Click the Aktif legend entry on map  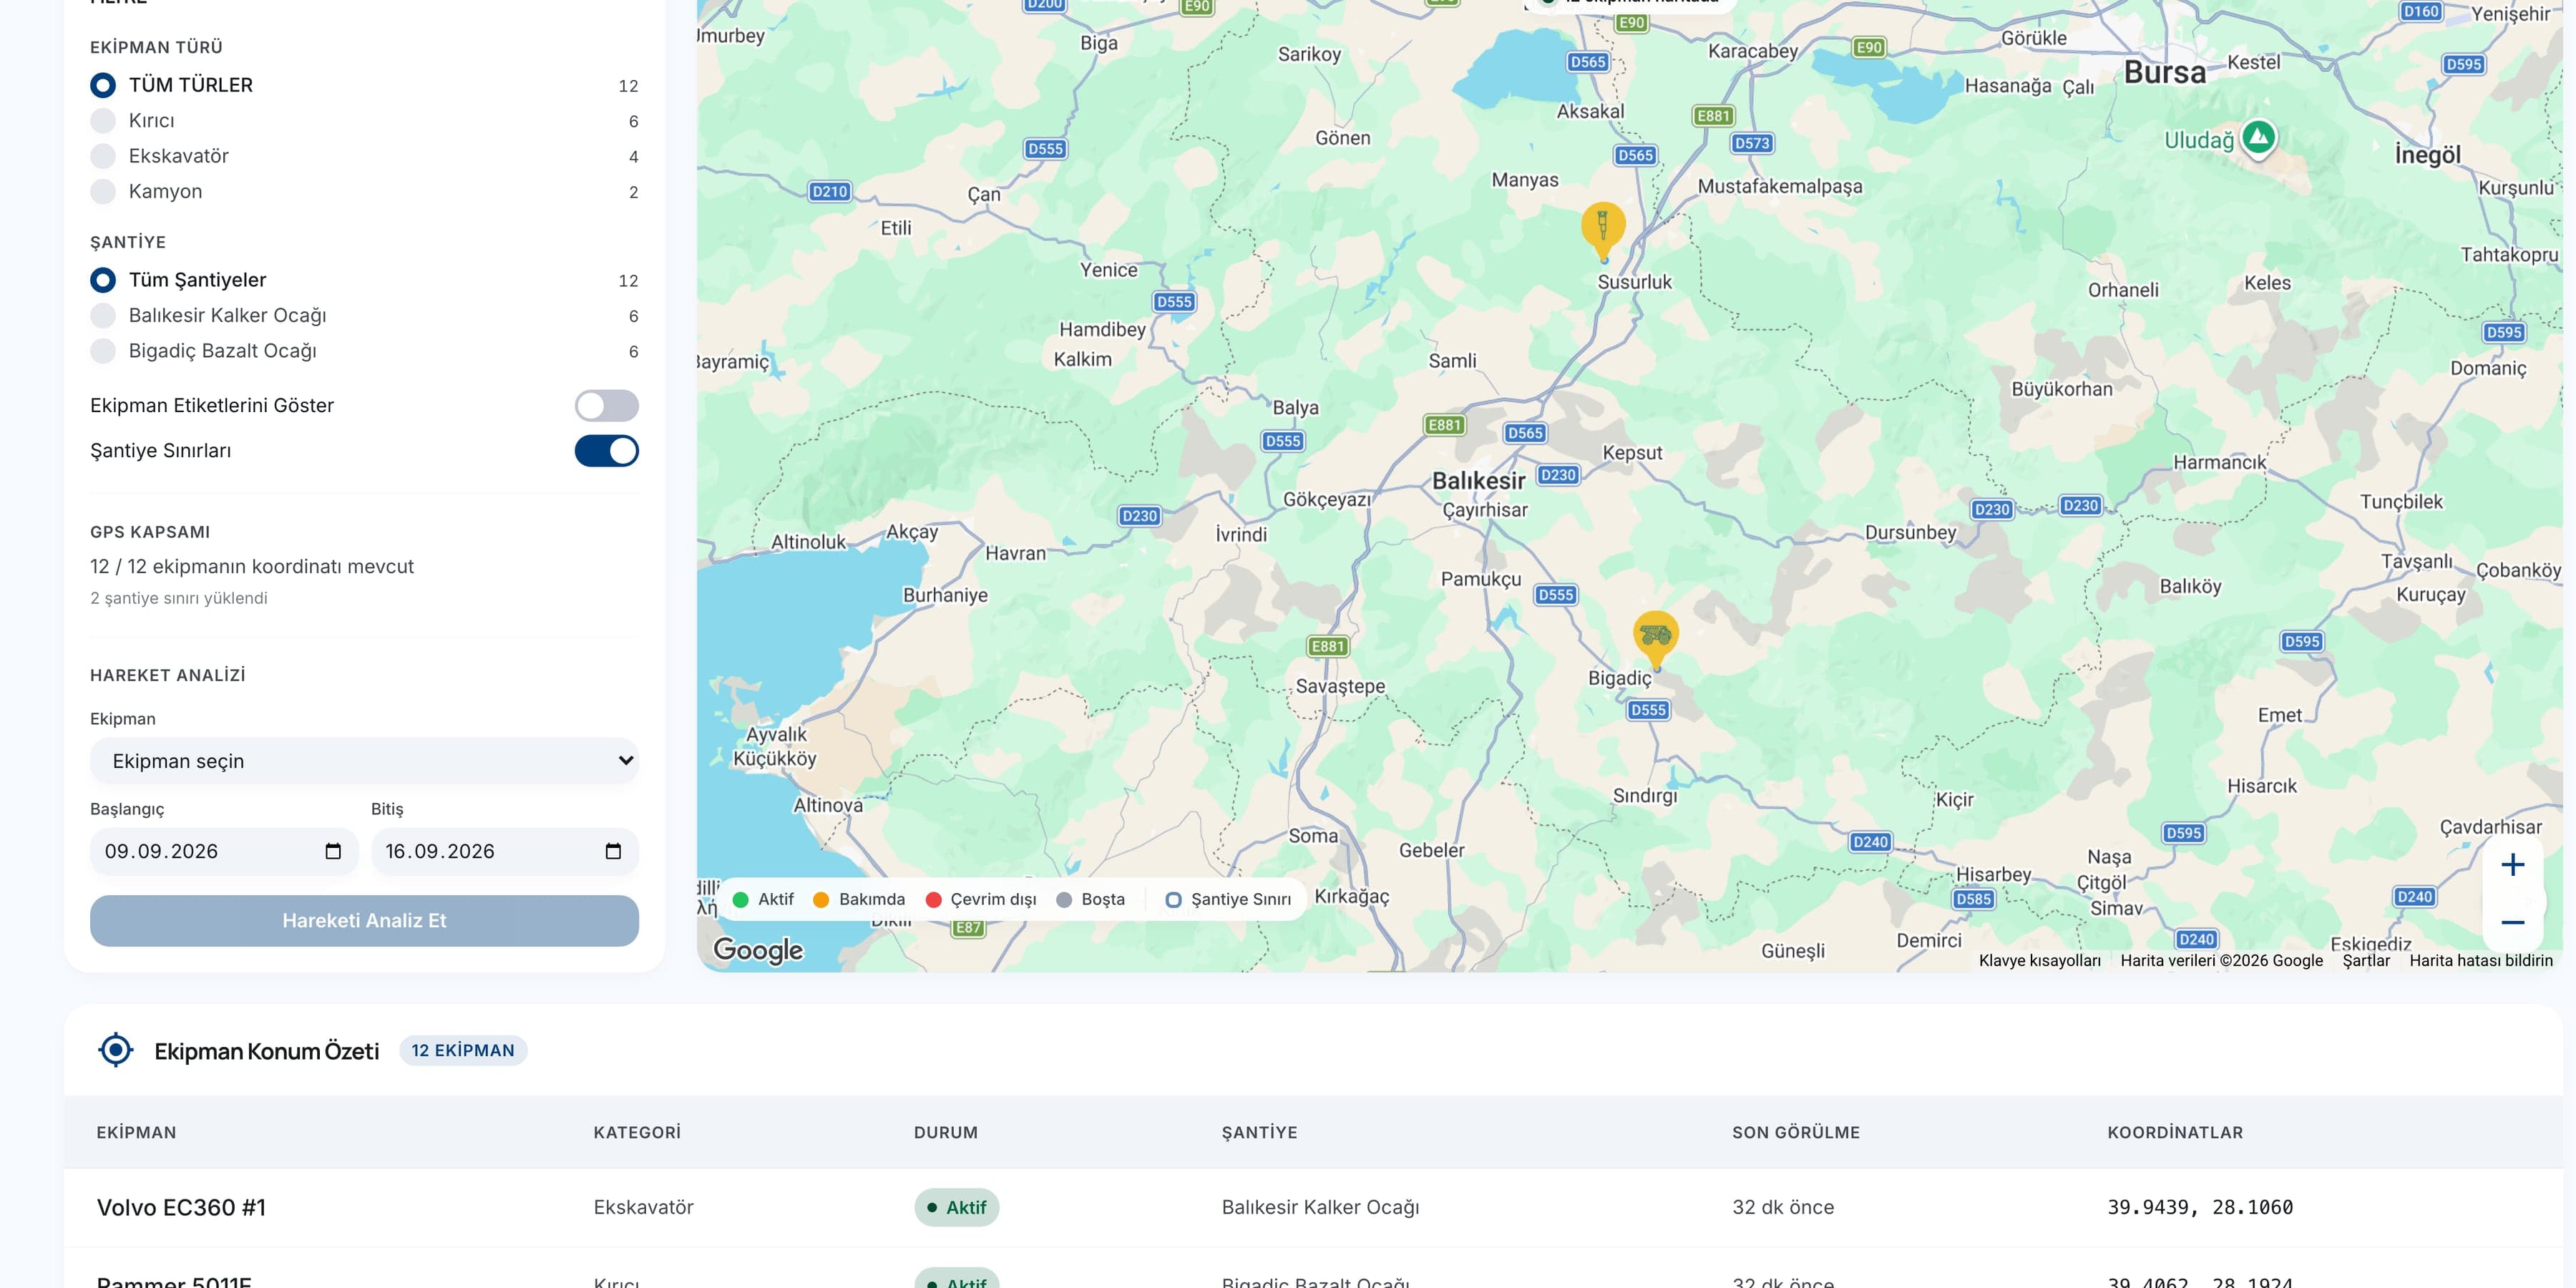pos(764,899)
